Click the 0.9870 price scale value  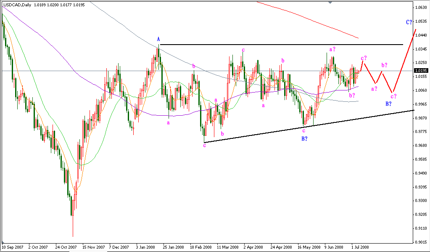click(421, 118)
